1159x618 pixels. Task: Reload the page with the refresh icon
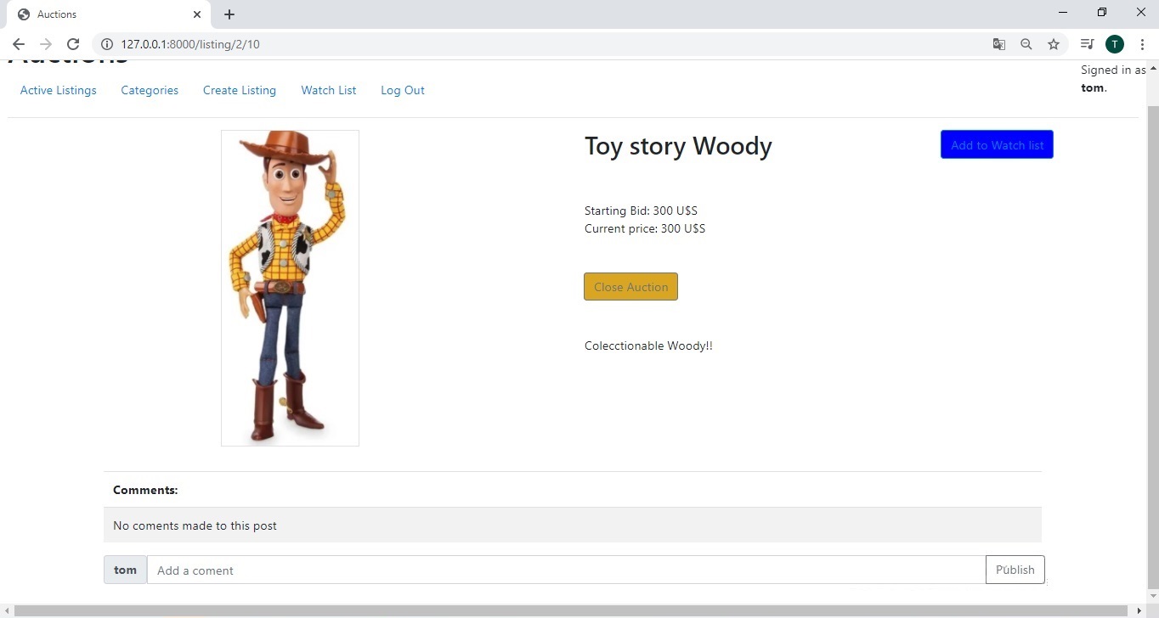tap(73, 44)
